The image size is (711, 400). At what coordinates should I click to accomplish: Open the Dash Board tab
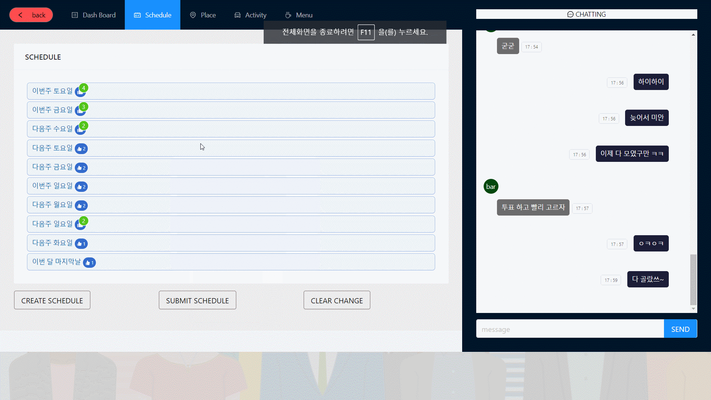94,15
